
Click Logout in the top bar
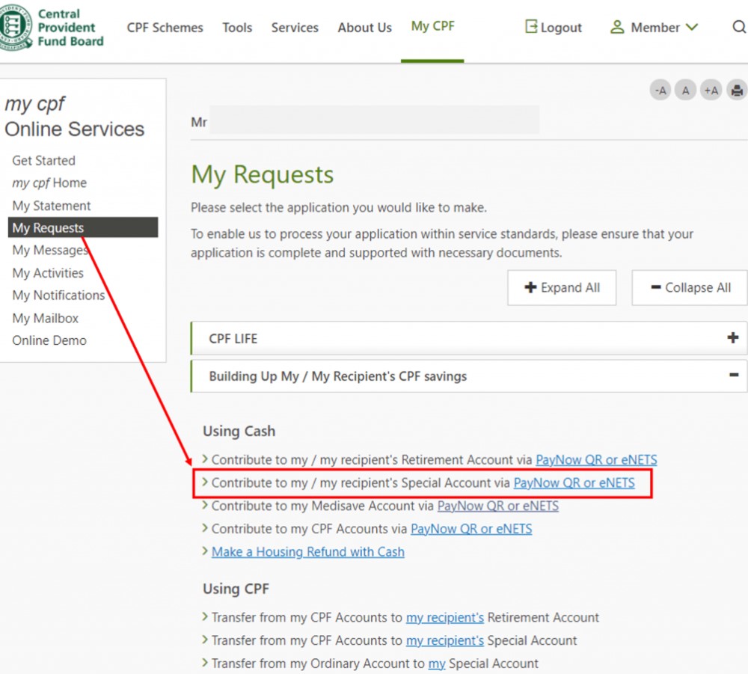(554, 28)
